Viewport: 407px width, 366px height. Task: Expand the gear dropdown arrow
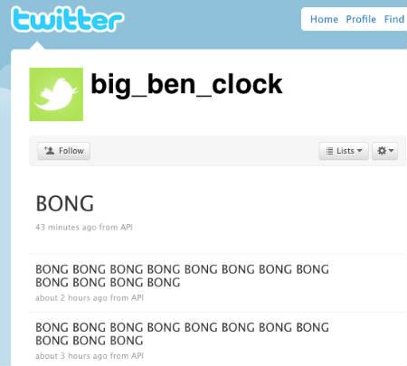[x=391, y=150]
